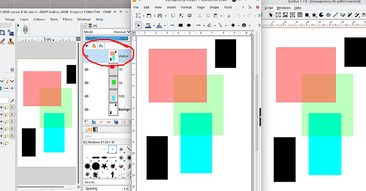366x191 pixels.
Task: Open the Shape menu in Draw
Action: [214, 7]
